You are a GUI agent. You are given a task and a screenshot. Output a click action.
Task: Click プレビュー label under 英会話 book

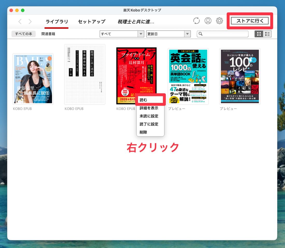click(x=177, y=109)
